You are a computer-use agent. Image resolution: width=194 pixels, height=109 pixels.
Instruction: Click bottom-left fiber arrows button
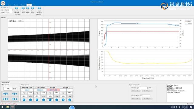point(5,99)
